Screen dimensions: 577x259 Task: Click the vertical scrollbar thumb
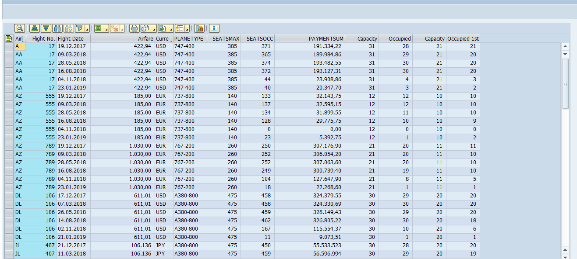[x=565, y=84]
